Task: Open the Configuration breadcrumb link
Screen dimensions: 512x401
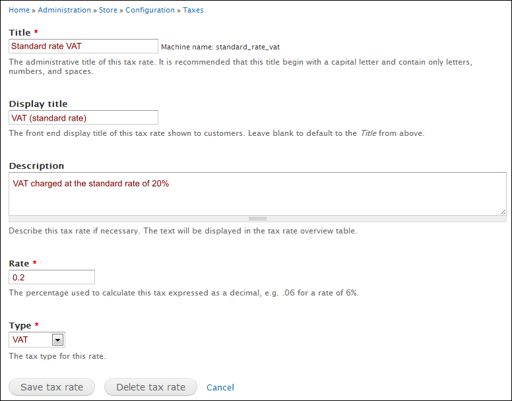Action: click(150, 10)
